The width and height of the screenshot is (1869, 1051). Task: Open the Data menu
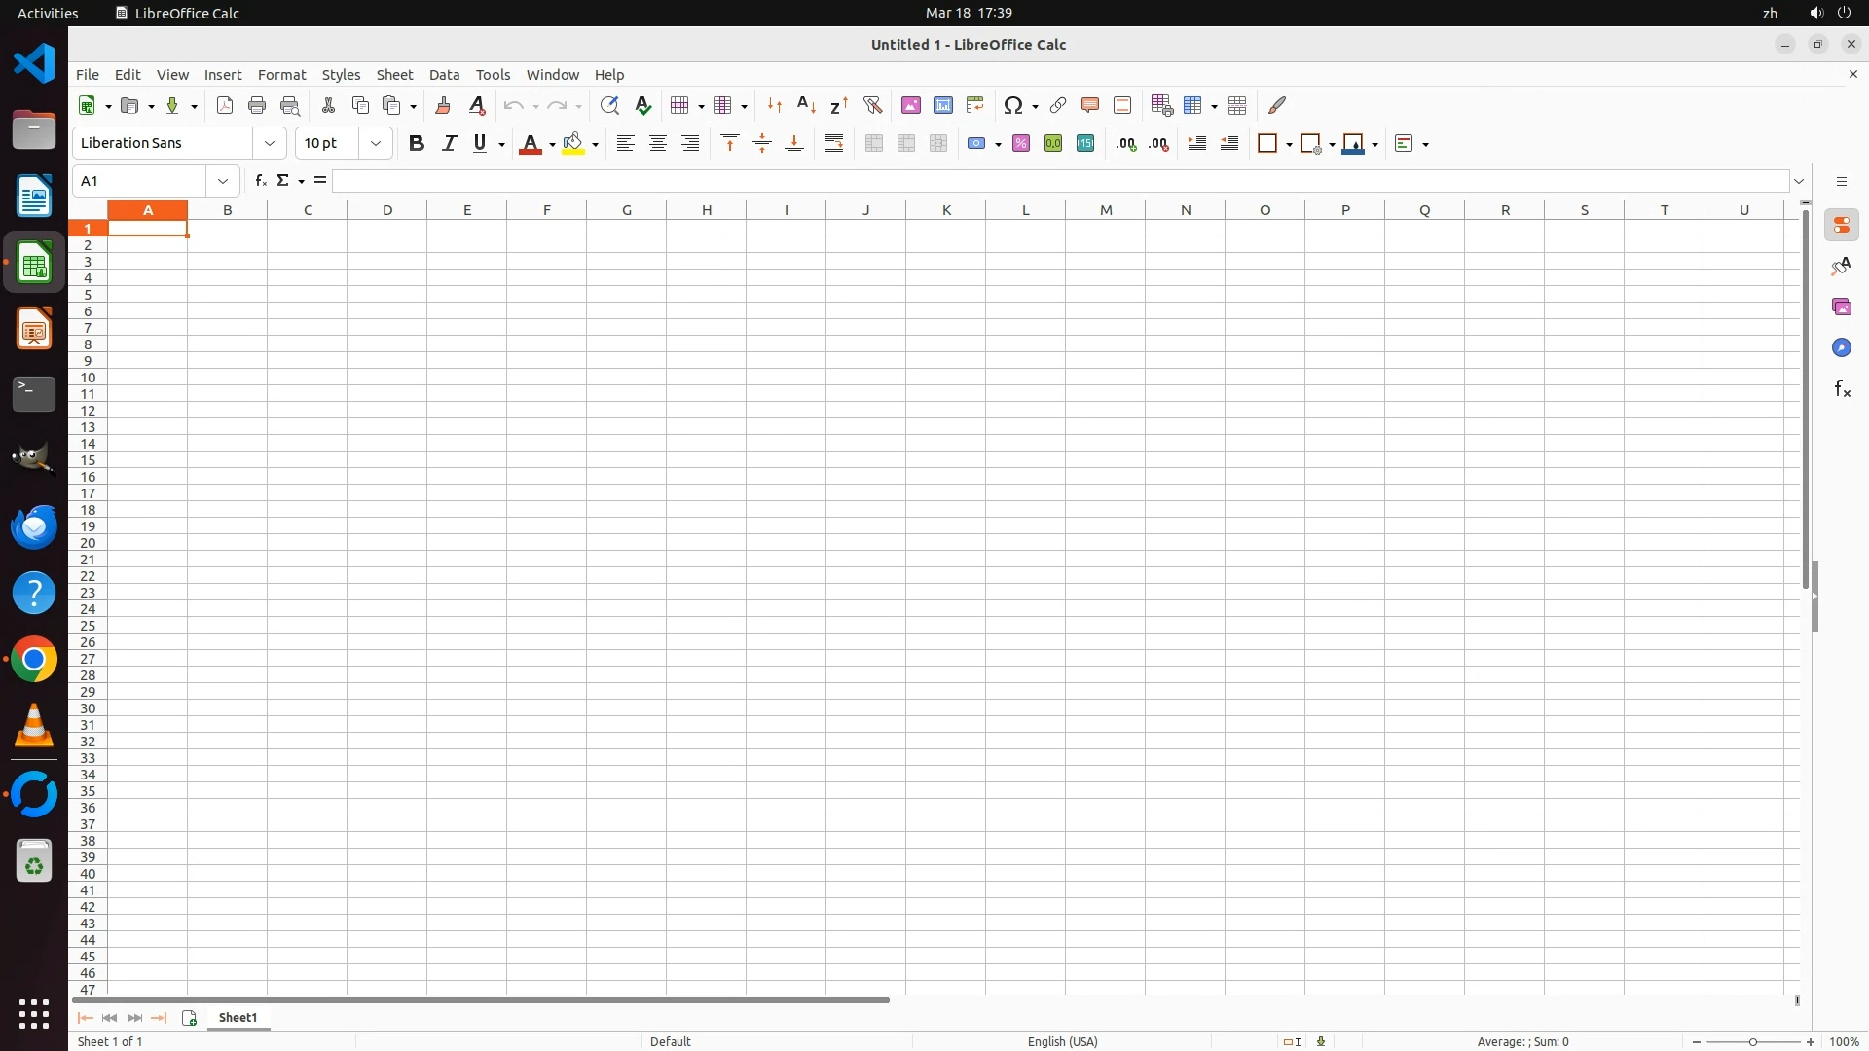pyautogui.click(x=444, y=74)
